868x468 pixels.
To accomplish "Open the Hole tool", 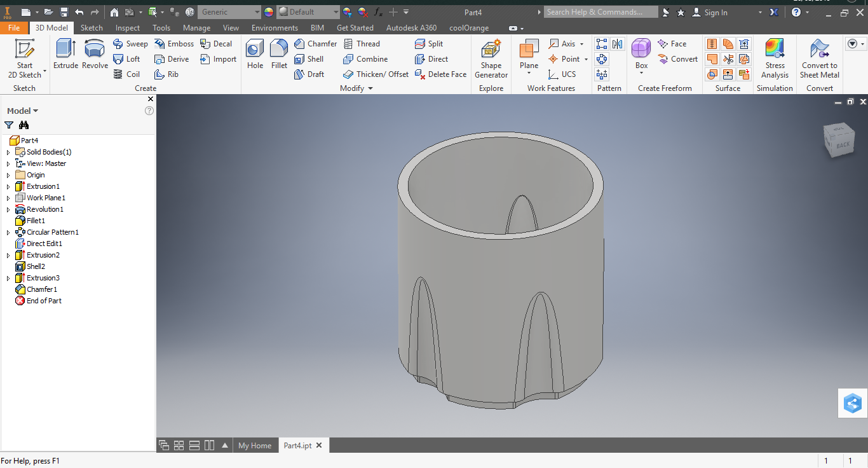I will pos(254,56).
